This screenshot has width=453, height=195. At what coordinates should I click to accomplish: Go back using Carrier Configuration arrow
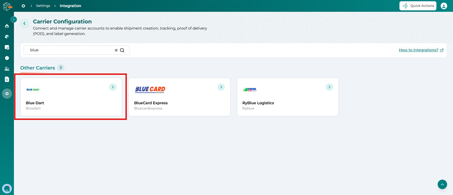pos(25,24)
